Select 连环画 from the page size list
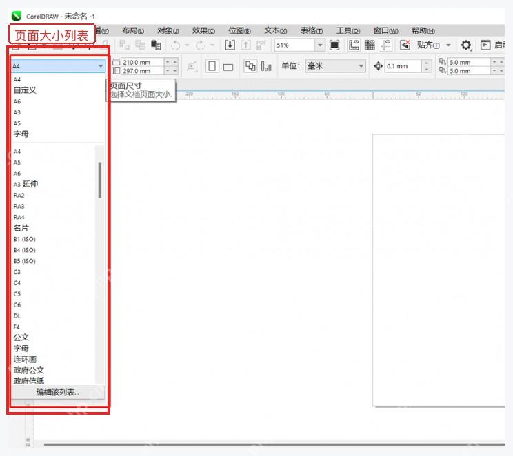Image resolution: width=513 pixels, height=456 pixels. (x=25, y=360)
